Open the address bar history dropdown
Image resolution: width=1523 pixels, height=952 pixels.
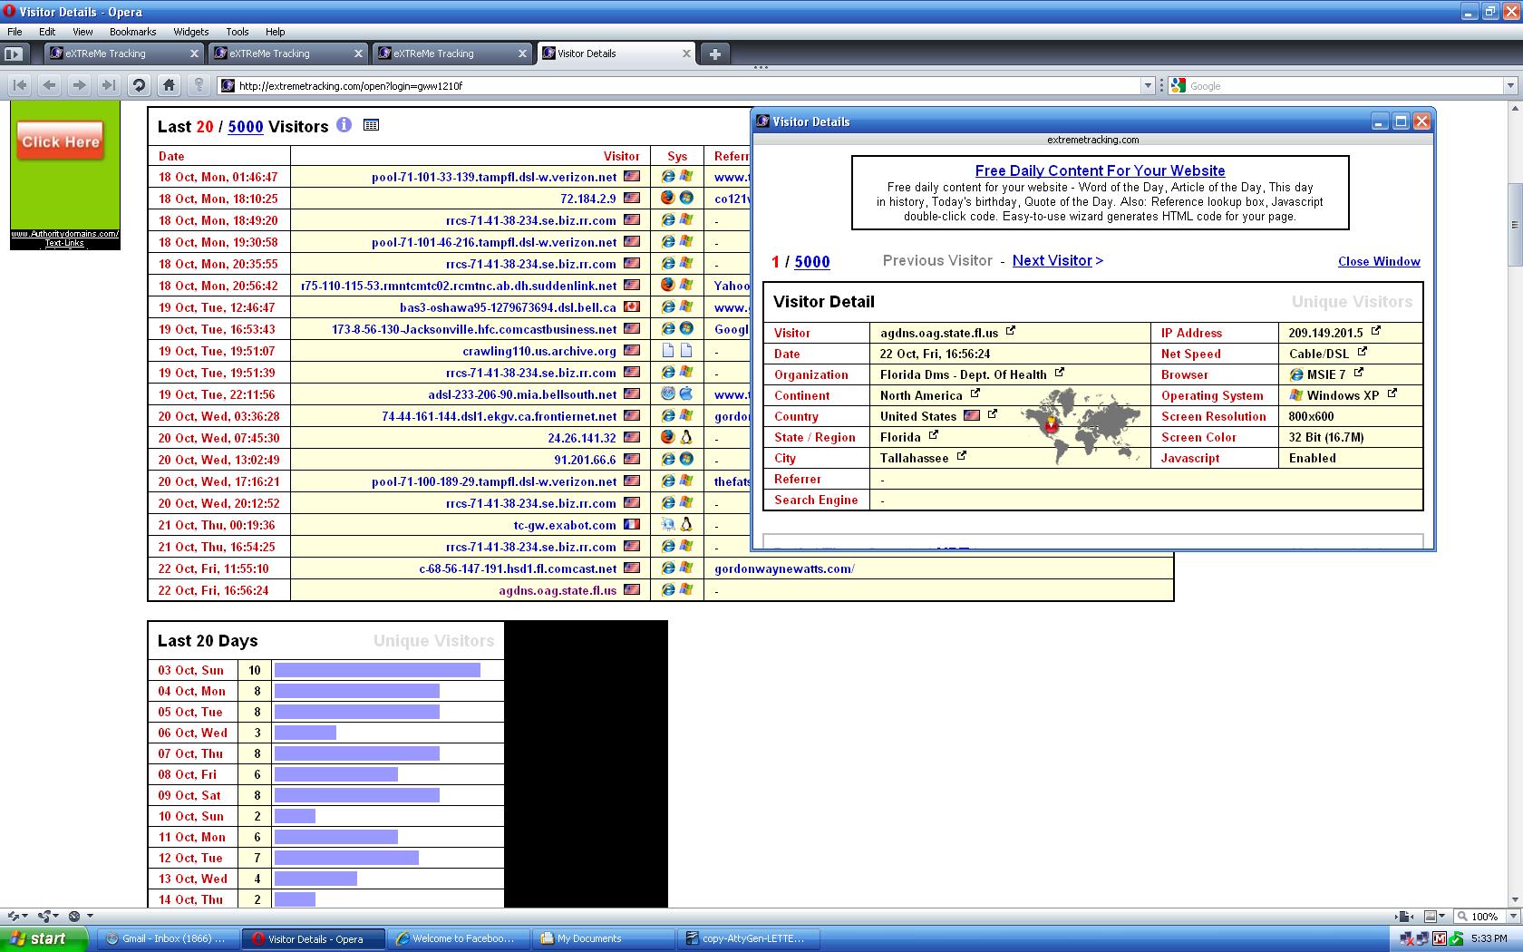click(x=1148, y=86)
